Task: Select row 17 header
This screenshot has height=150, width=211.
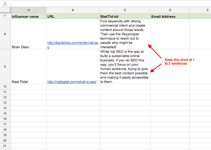Action: tap(5, 124)
